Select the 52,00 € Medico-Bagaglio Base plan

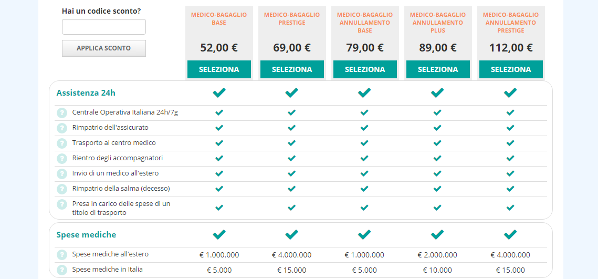219,69
